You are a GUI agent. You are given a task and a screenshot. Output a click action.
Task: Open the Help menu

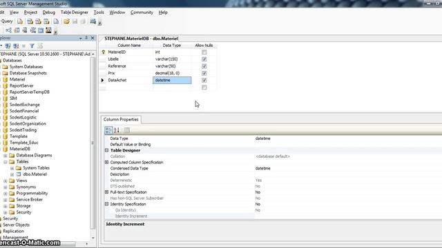163,12
